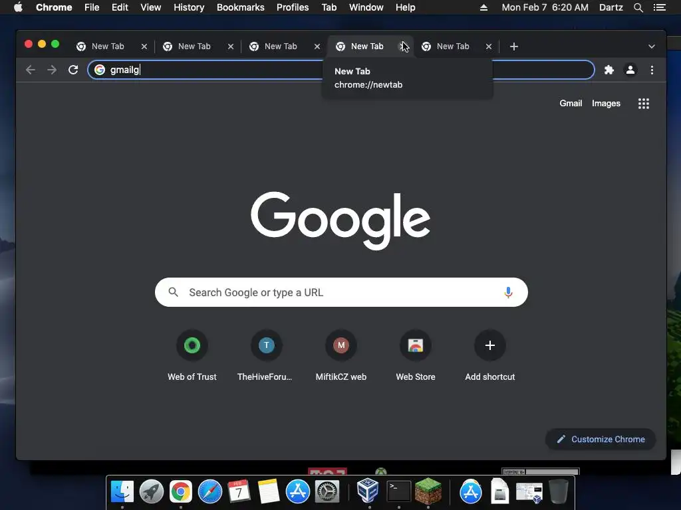The width and height of the screenshot is (681, 510).
Task: Click the Google icon in address bar
Action: coord(100,70)
